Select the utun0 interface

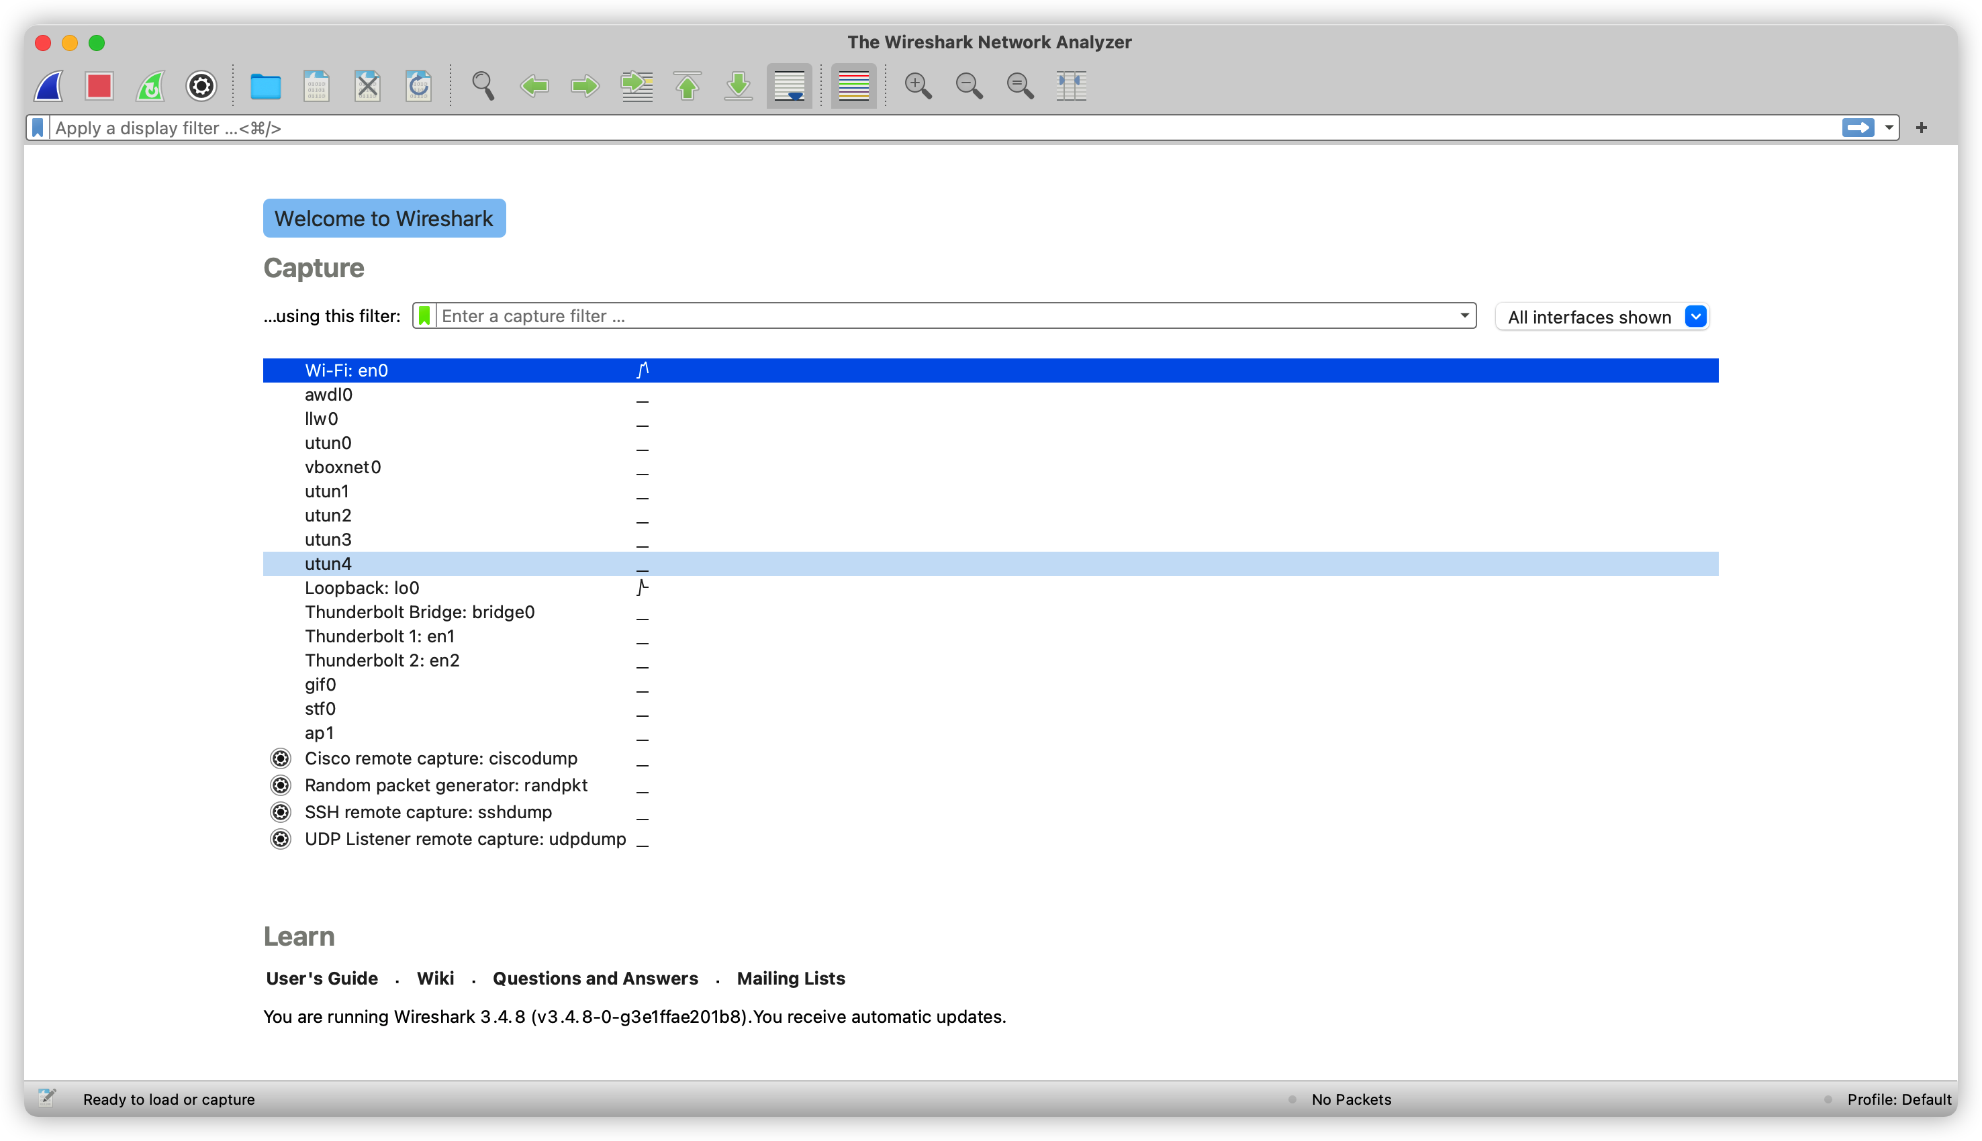[990, 443]
